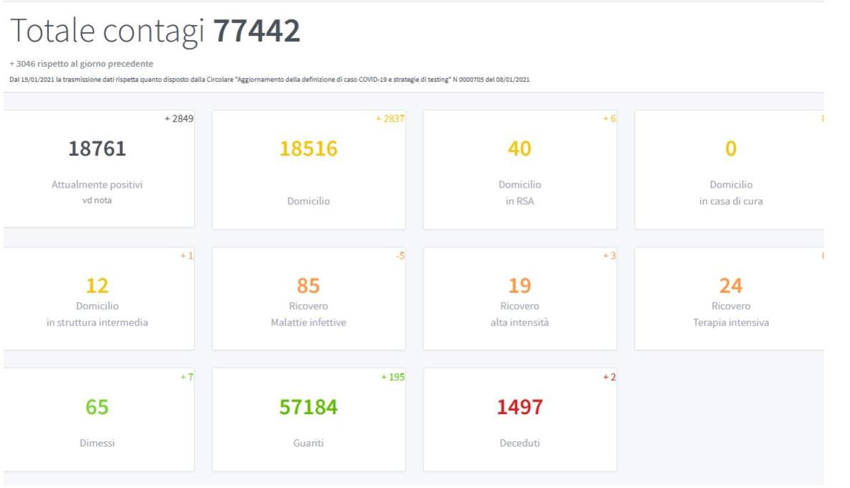Open the Domicilio in RSA card

click(x=519, y=170)
